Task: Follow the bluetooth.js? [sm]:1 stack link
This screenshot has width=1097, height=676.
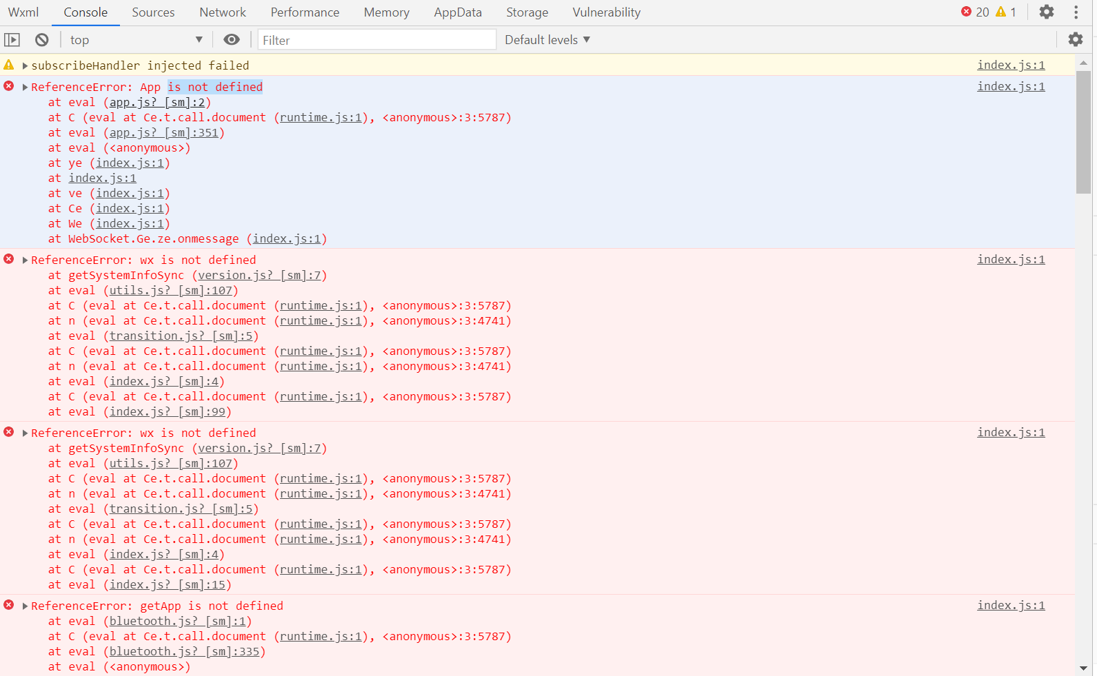Action: tap(178, 621)
